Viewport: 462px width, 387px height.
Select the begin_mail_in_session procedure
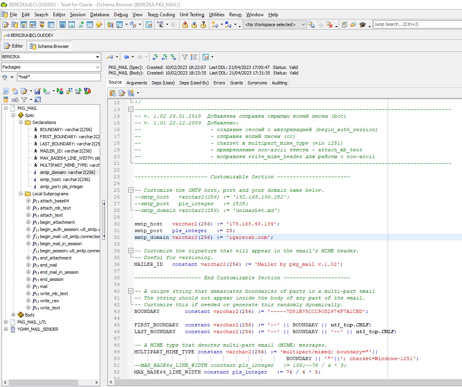61,244
